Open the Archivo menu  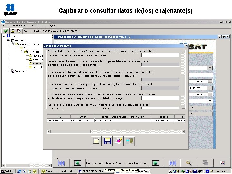coord(6,26)
